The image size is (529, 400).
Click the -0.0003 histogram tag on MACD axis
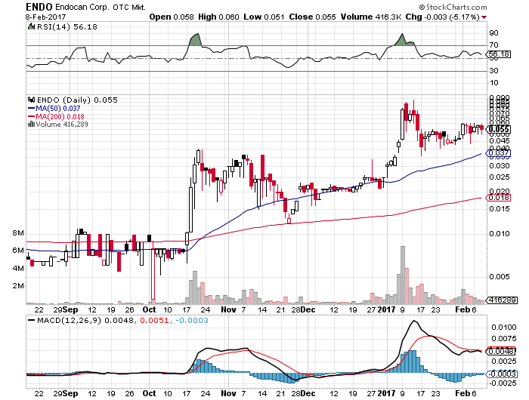(502, 374)
